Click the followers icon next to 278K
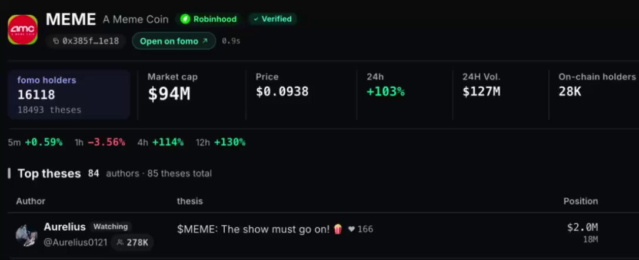The width and height of the screenshot is (639, 260). tap(120, 242)
